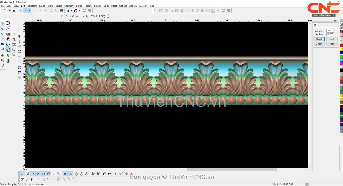This screenshot has width=343, height=186.
Task: Open the blue cube view dropdown arrow
Action: [x=71, y=11]
